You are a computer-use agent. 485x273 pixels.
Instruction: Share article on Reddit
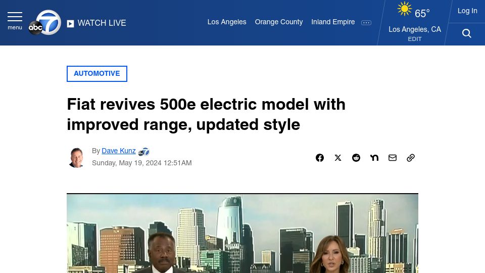point(356,158)
